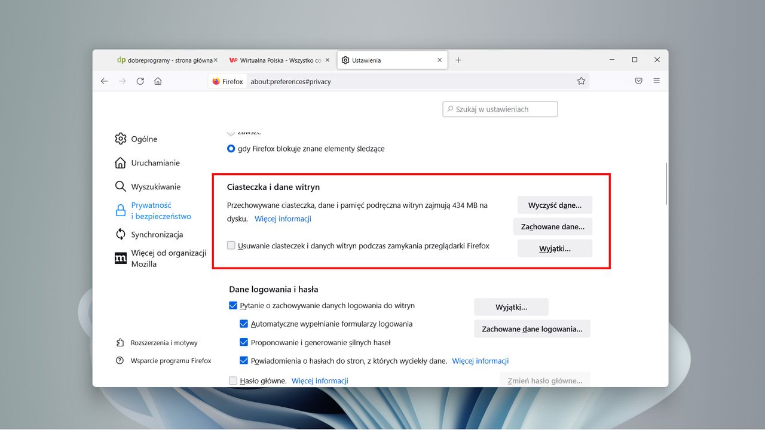Close the Wirtualna Polska tab
The image size is (765, 430).
pyautogui.click(x=328, y=60)
